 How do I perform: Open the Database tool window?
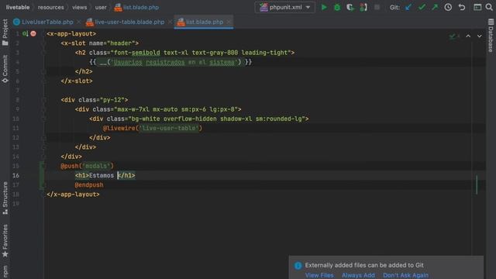(x=491, y=36)
